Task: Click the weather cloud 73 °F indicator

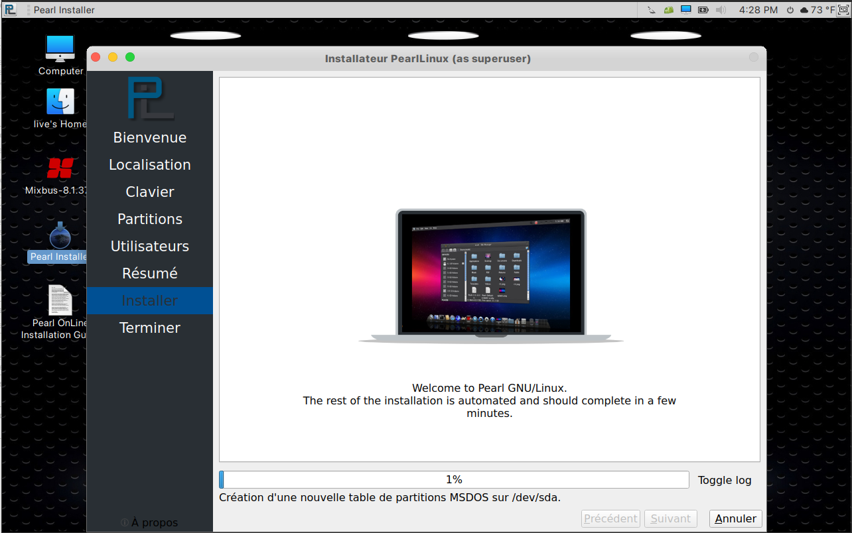Action: point(817,10)
